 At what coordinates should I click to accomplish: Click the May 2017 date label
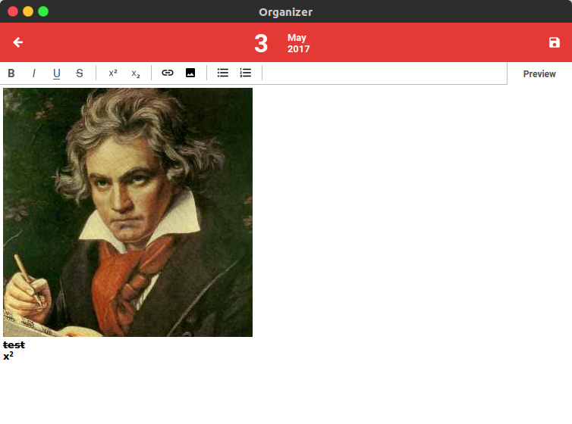(x=298, y=43)
